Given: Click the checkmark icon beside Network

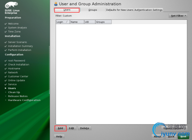Looking at the screenshot, I should pyautogui.click(x=5, y=73).
